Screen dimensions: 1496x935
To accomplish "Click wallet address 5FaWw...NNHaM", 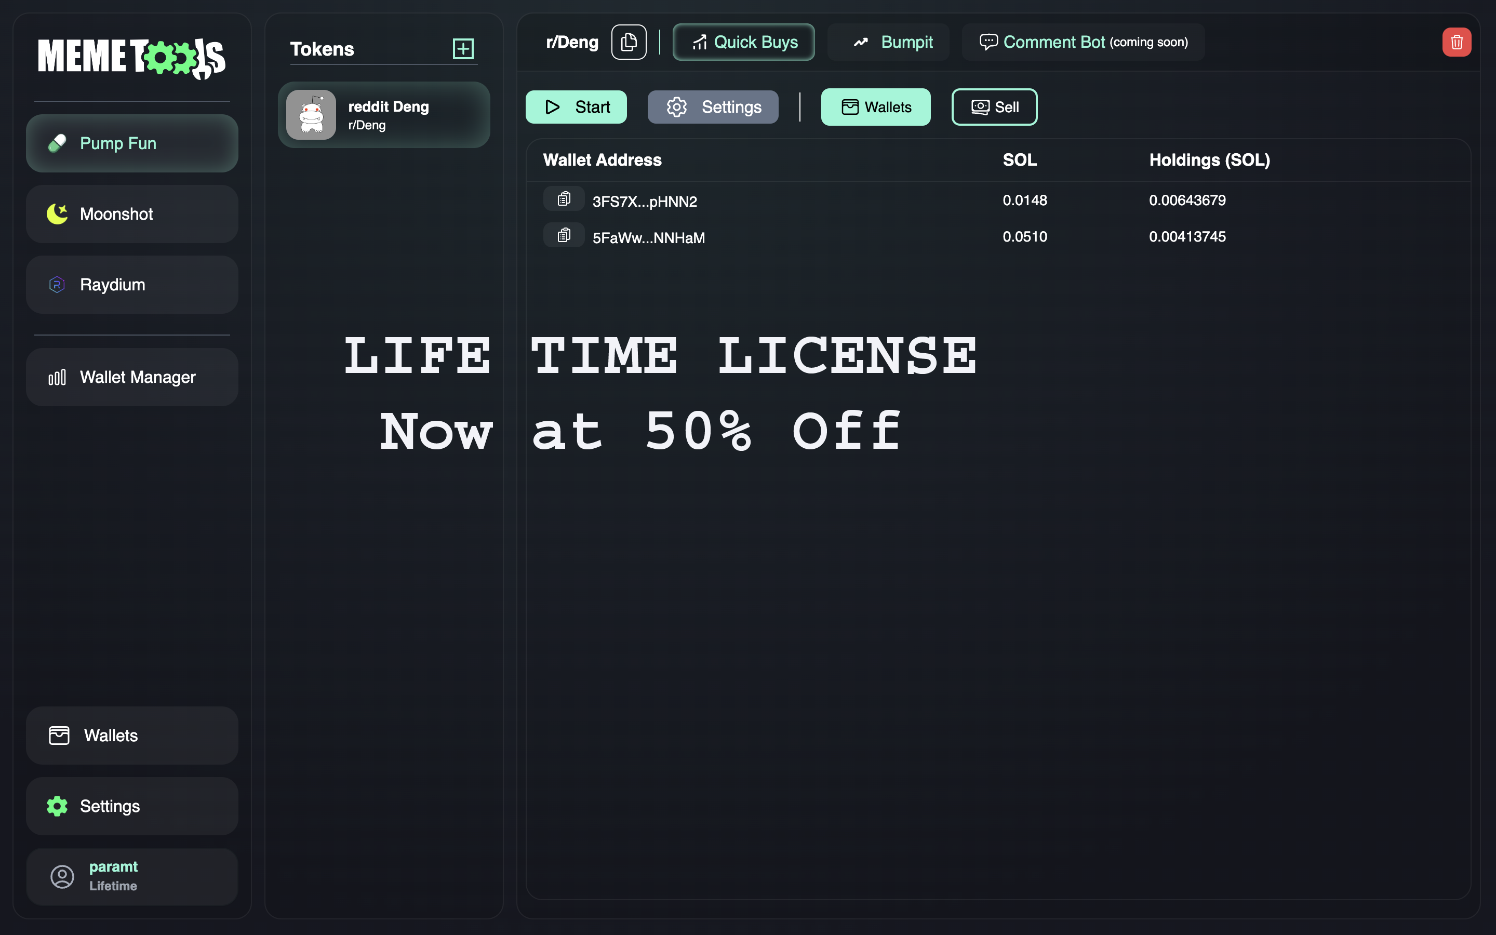I will coord(648,238).
